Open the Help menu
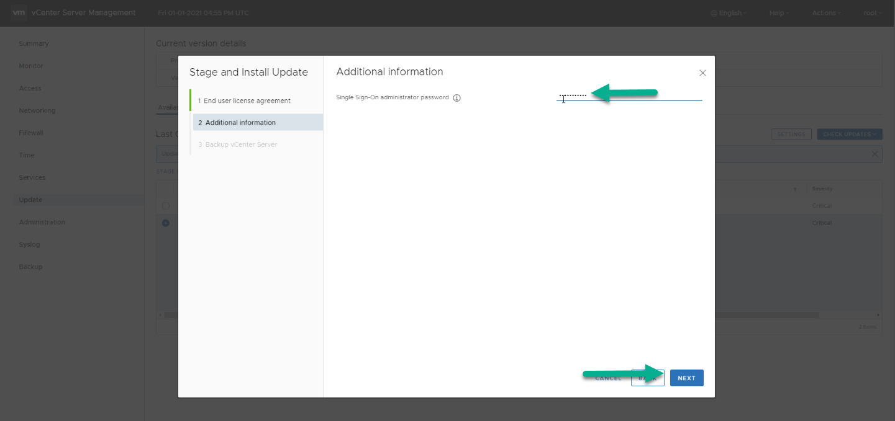The width and height of the screenshot is (895, 421). pyautogui.click(x=779, y=13)
